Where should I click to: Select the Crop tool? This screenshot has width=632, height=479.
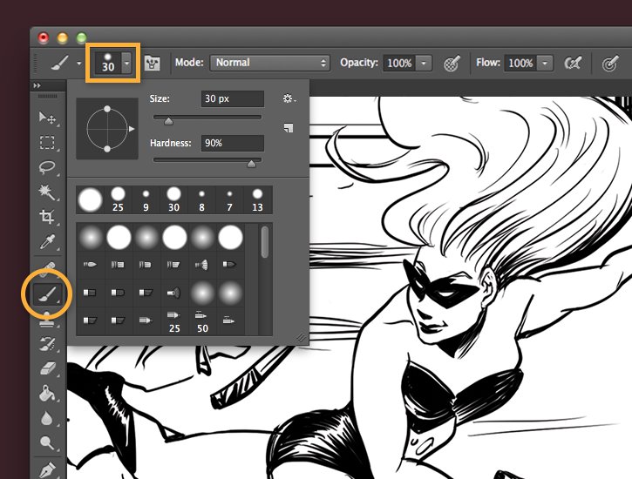(47, 216)
